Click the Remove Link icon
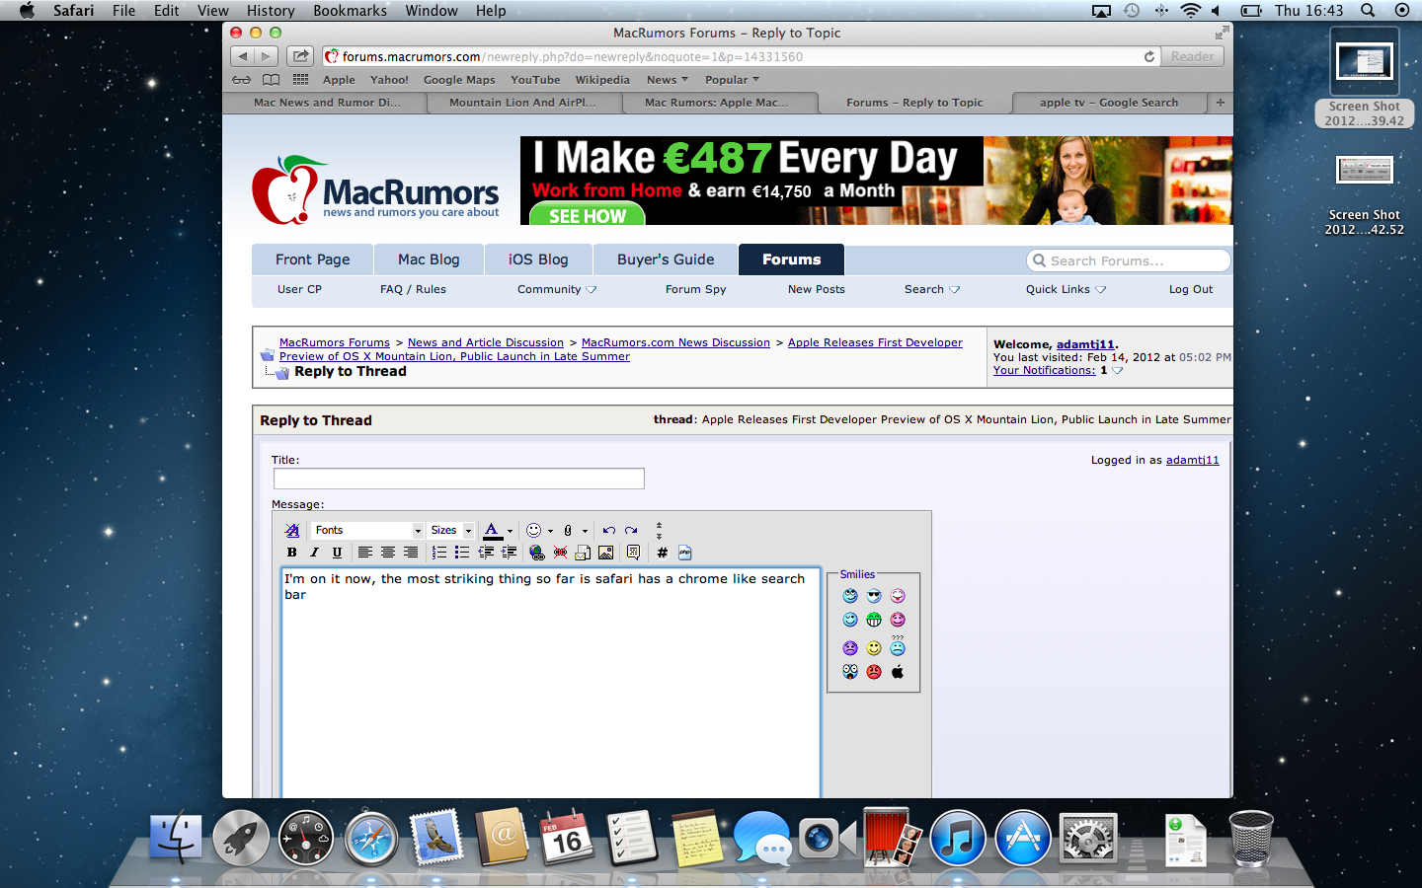The width and height of the screenshot is (1422, 888). click(560, 553)
